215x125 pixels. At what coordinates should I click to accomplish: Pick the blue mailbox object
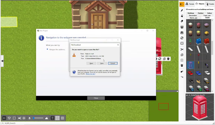pos(198,41)
